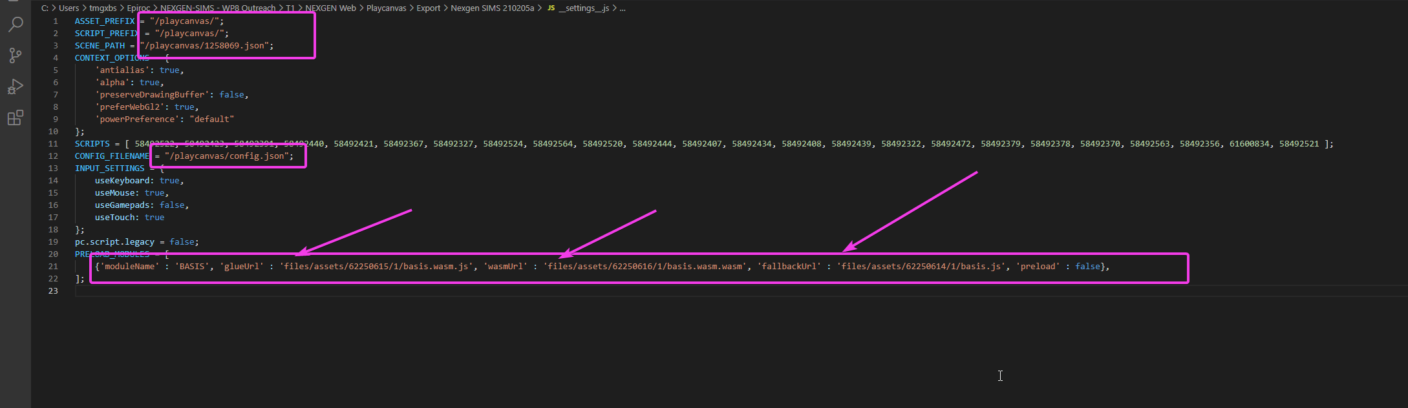The width and height of the screenshot is (1408, 408).
Task: Open the trailing ellipsis breadcrumb symbol
Action: [x=622, y=8]
